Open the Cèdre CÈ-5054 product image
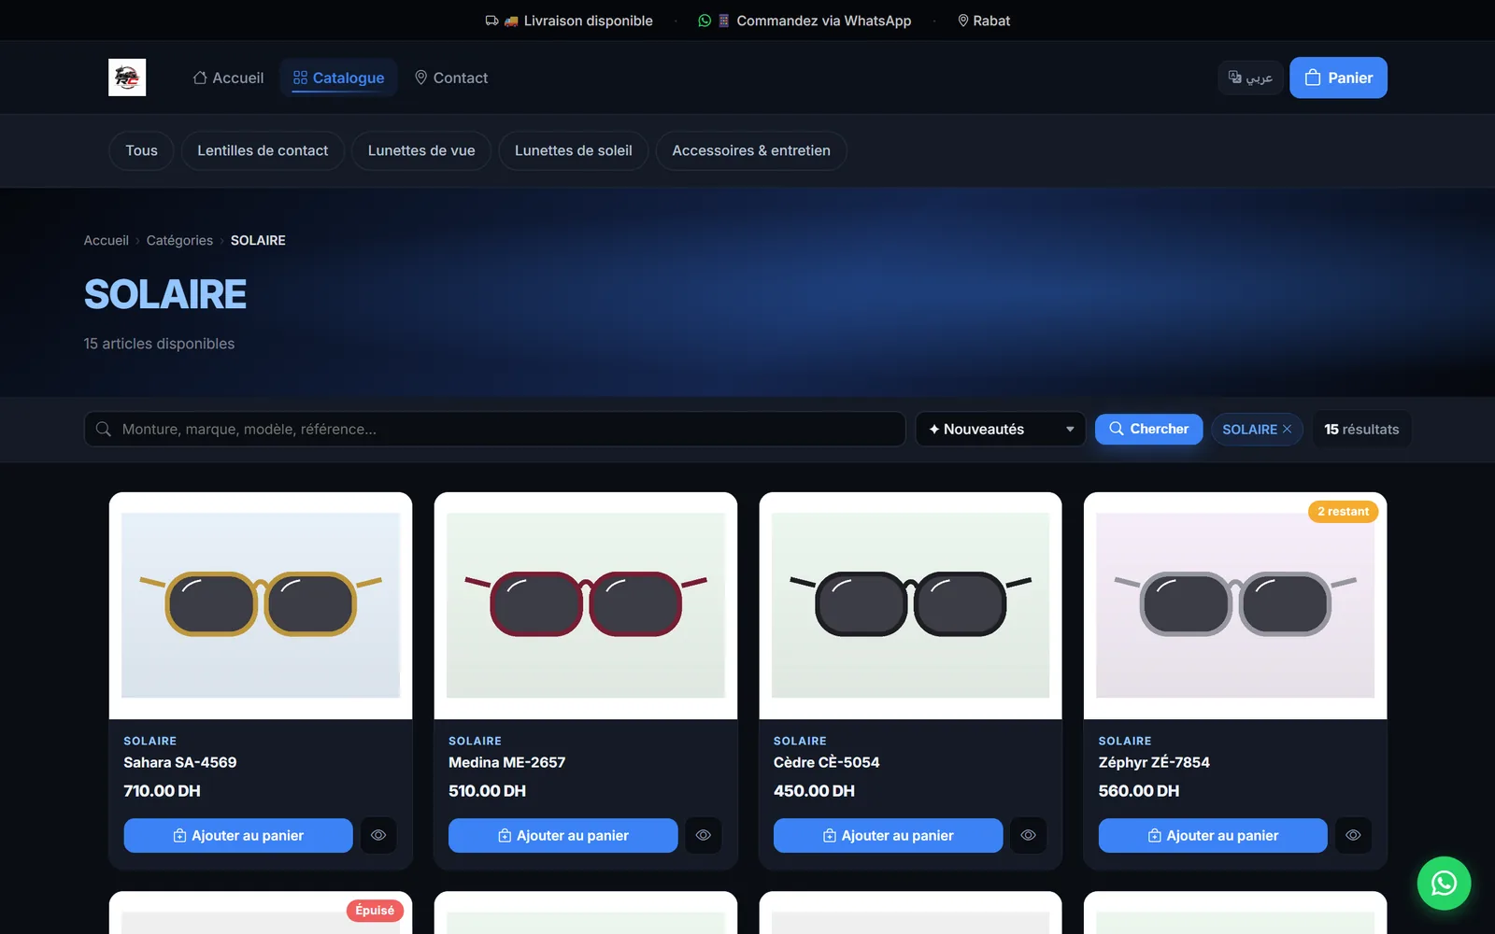 (910, 605)
